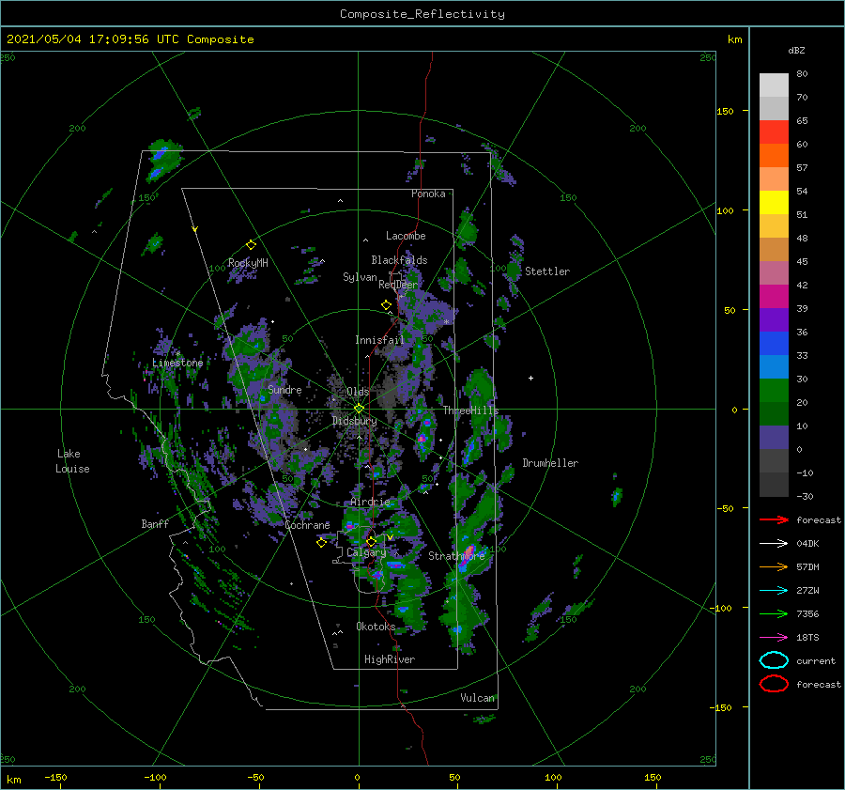Click the Vulcan label
The image size is (845, 790).
click(x=477, y=698)
